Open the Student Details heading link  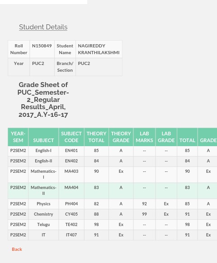43,27
